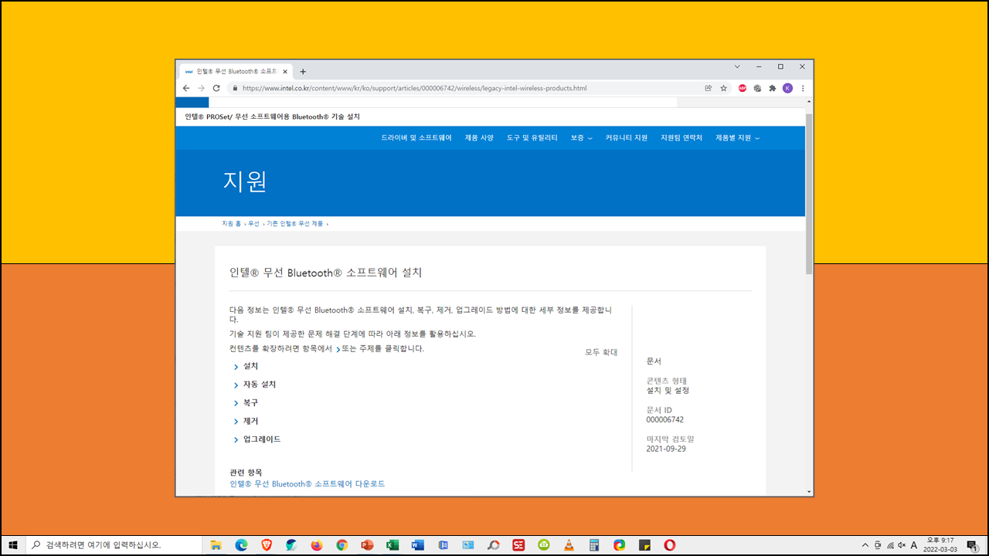Expand the 복구 section
Viewport: 989px width, 556px height.
coord(246,403)
